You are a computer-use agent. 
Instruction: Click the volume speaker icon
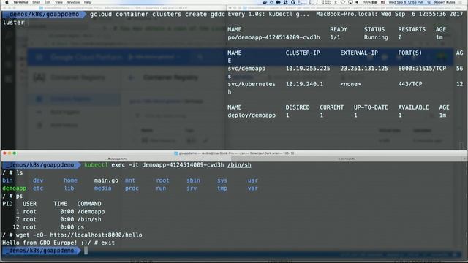(357, 2)
